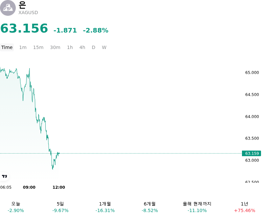The width and height of the screenshot is (263, 217).
Task: Show 5일 range performance
Action: (60, 207)
